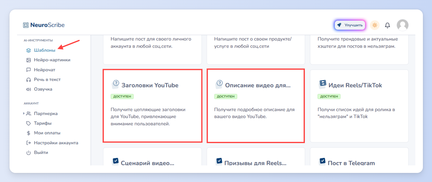This screenshot has height=182, width=432.
Task: Click the question icon on Описание видео card
Action: tap(219, 84)
